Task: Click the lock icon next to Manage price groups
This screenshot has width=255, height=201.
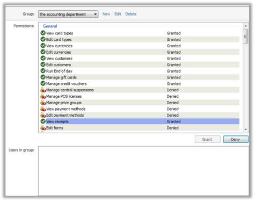Action: (x=43, y=103)
